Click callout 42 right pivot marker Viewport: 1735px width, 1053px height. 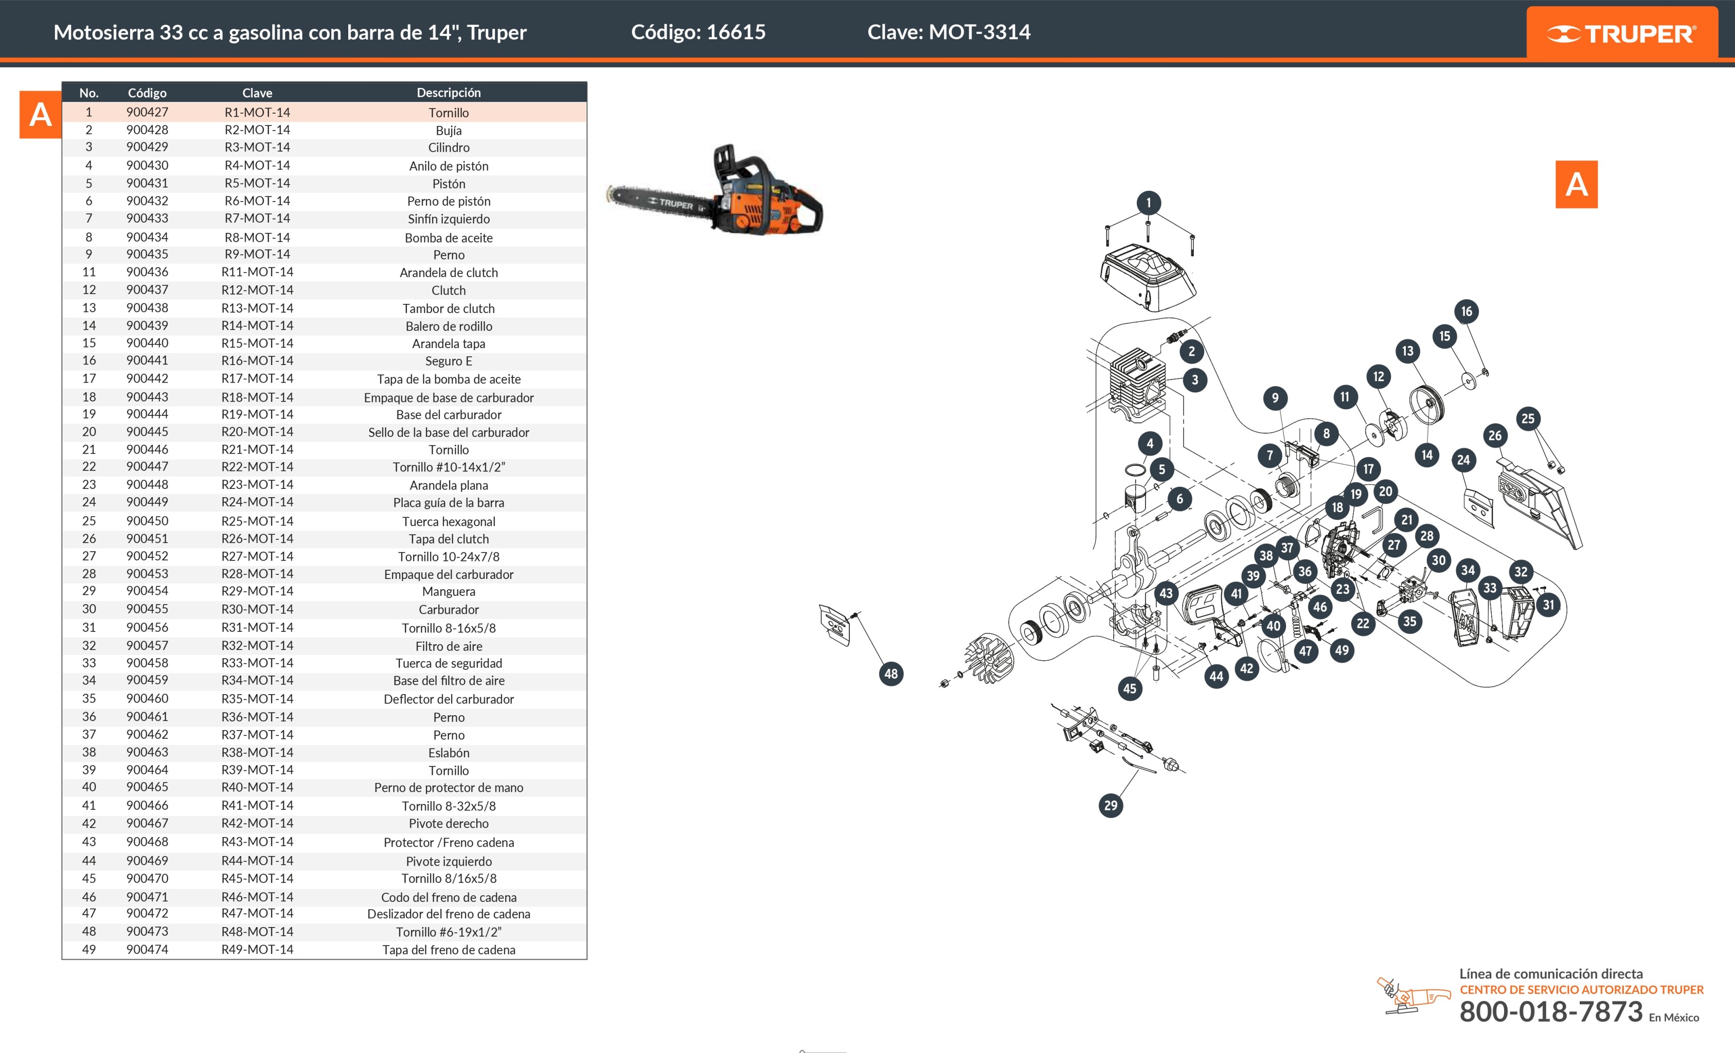[x=1246, y=668]
